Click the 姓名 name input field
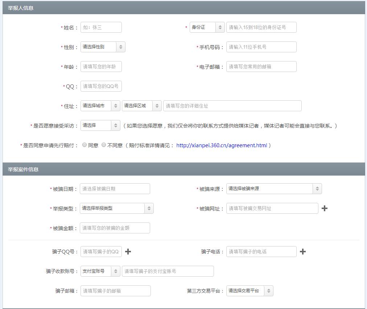367x309 pixels. pyautogui.click(x=101, y=27)
